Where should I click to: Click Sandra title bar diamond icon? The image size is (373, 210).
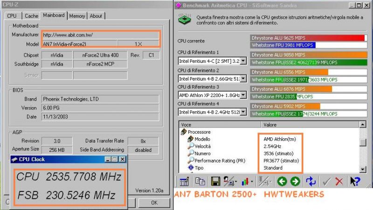[179, 5]
